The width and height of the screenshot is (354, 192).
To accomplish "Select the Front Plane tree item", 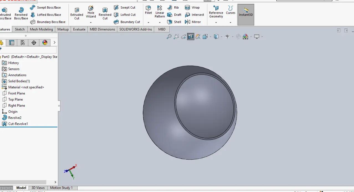I will click(x=14, y=93).
